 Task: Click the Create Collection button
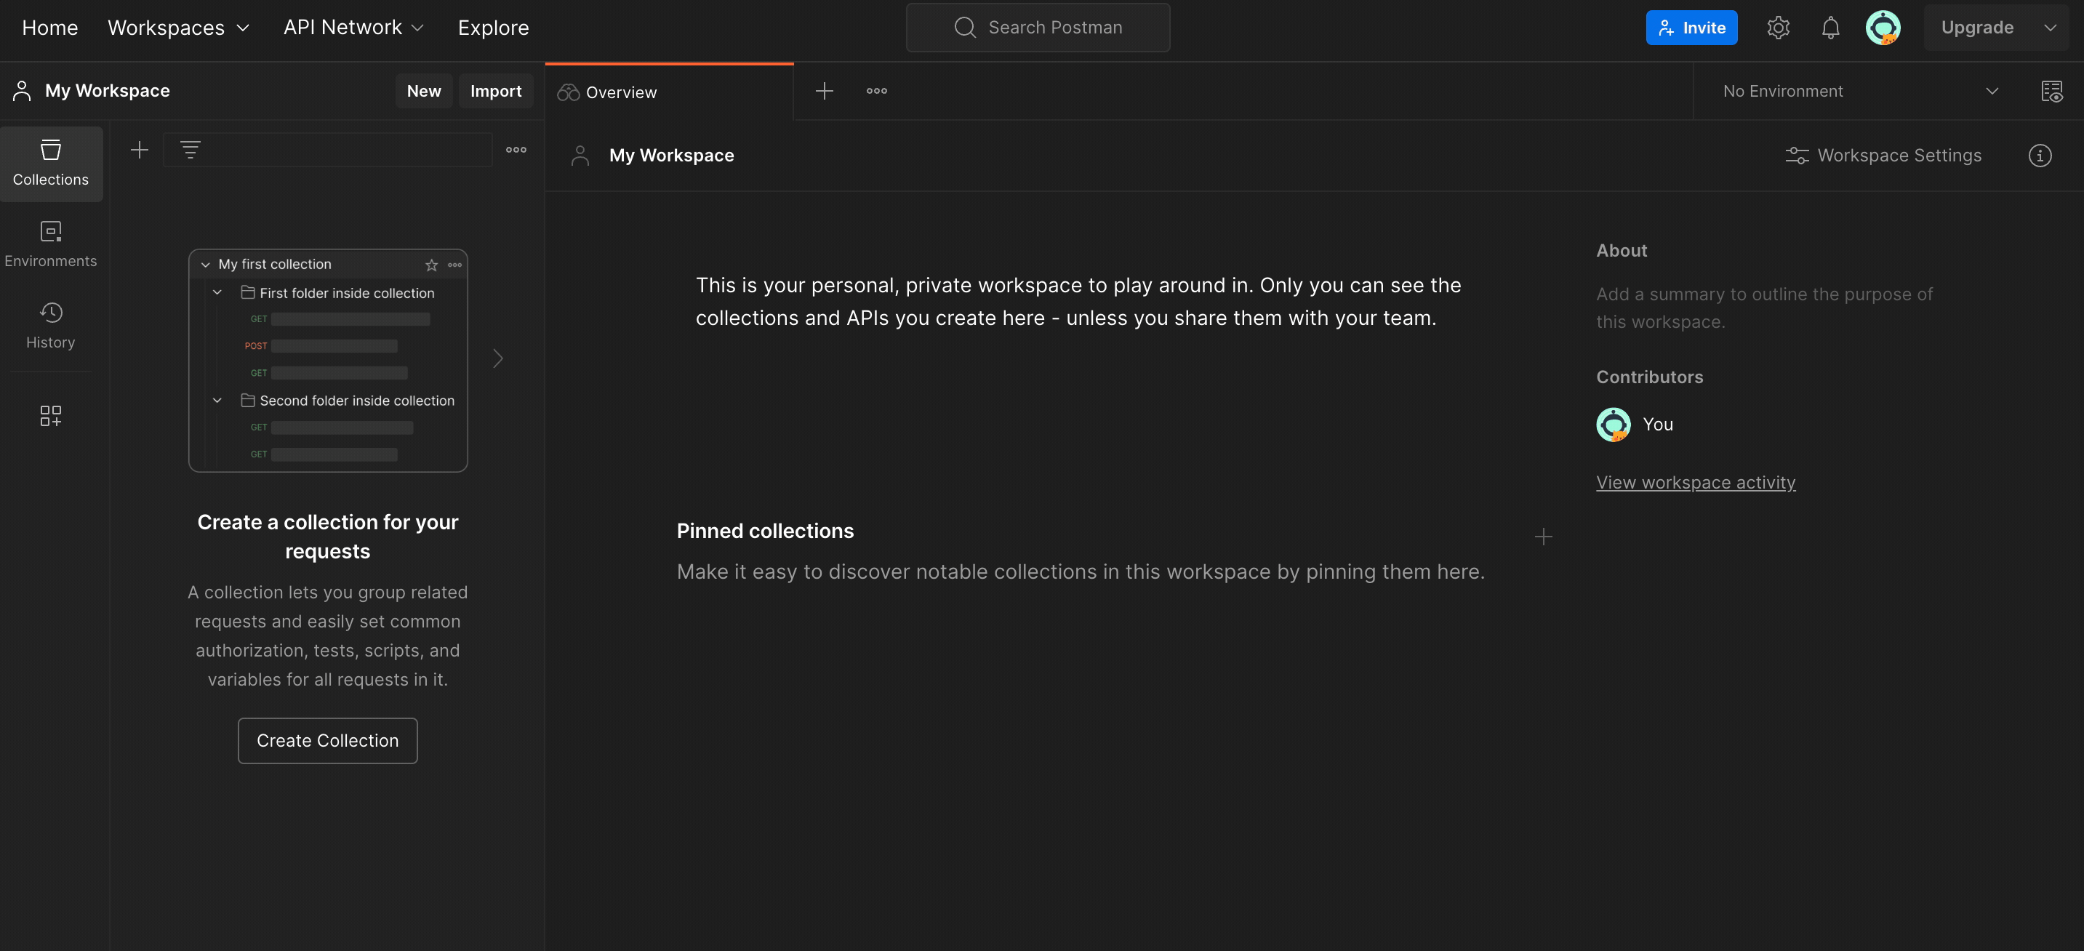(328, 740)
